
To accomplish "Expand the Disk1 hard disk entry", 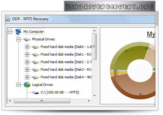I will click(x=27, y=54).
